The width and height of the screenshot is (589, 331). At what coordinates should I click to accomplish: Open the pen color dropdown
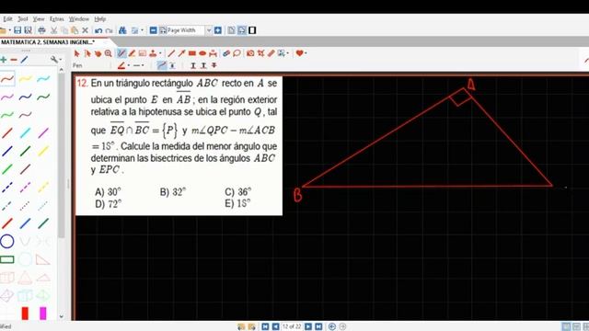pyautogui.click(x=128, y=65)
